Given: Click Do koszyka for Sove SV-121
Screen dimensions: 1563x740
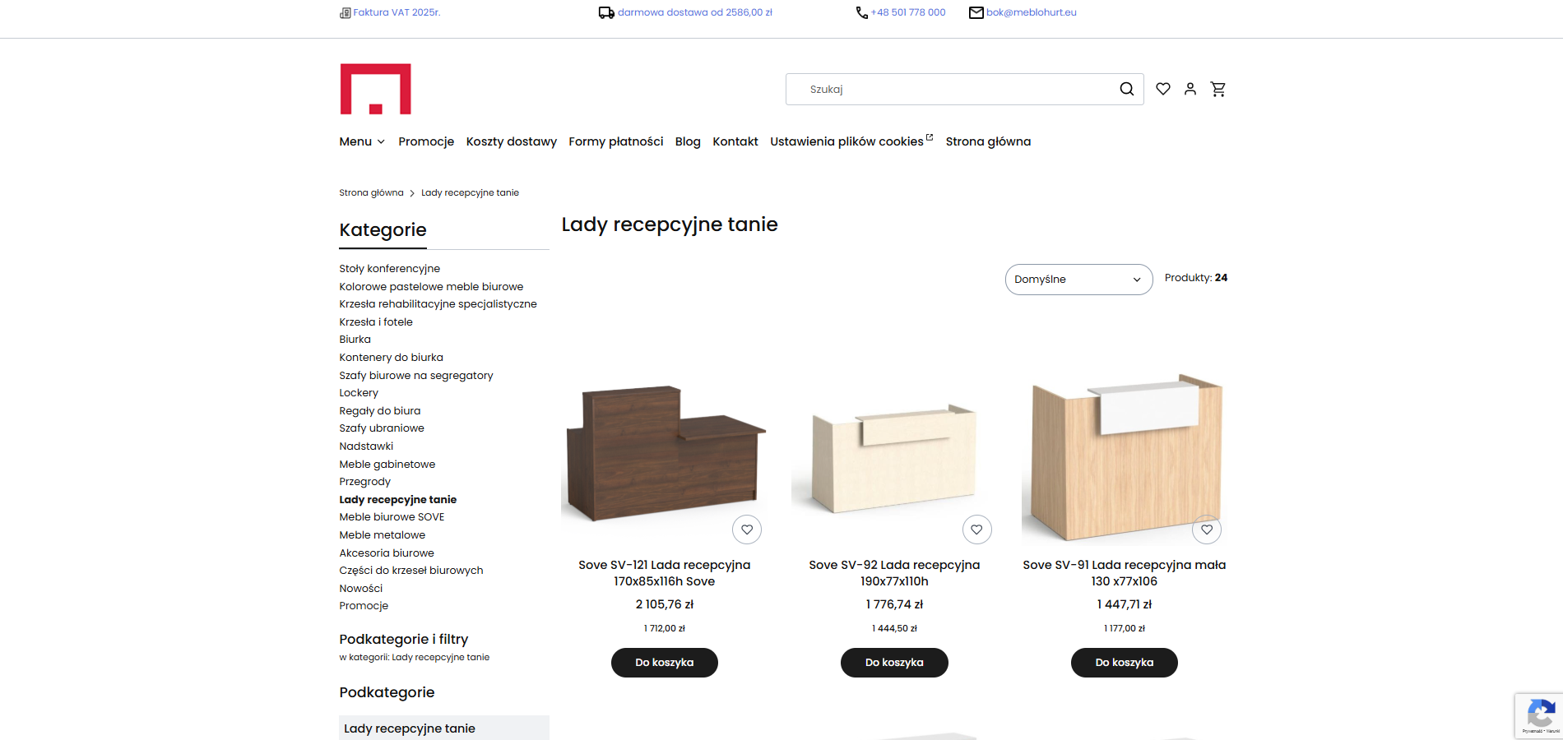Looking at the screenshot, I should point(664,662).
